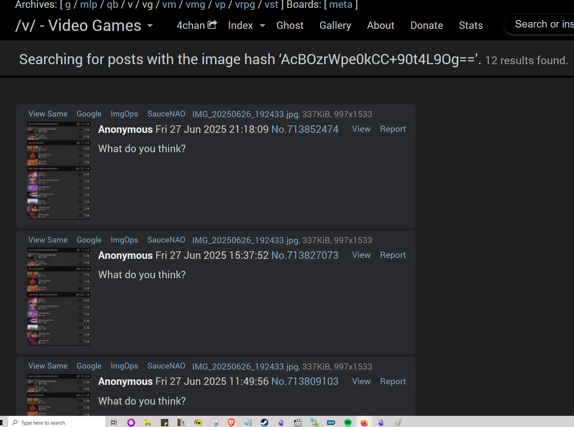
Task: Report post No.713827073
Action: point(393,255)
